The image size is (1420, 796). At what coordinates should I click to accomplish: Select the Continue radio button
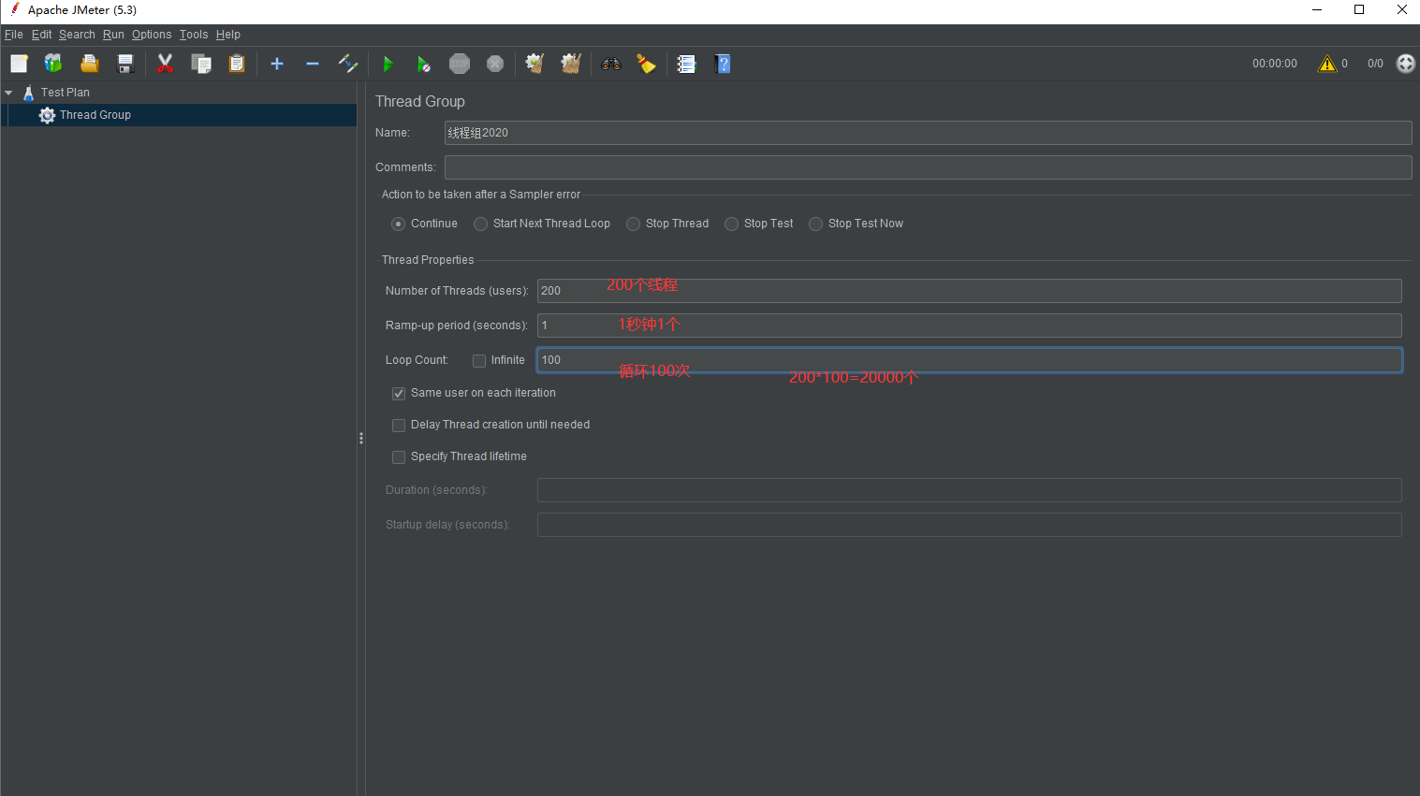(399, 224)
